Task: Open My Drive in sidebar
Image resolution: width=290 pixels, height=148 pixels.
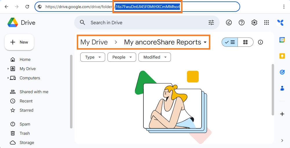Action: point(28,69)
